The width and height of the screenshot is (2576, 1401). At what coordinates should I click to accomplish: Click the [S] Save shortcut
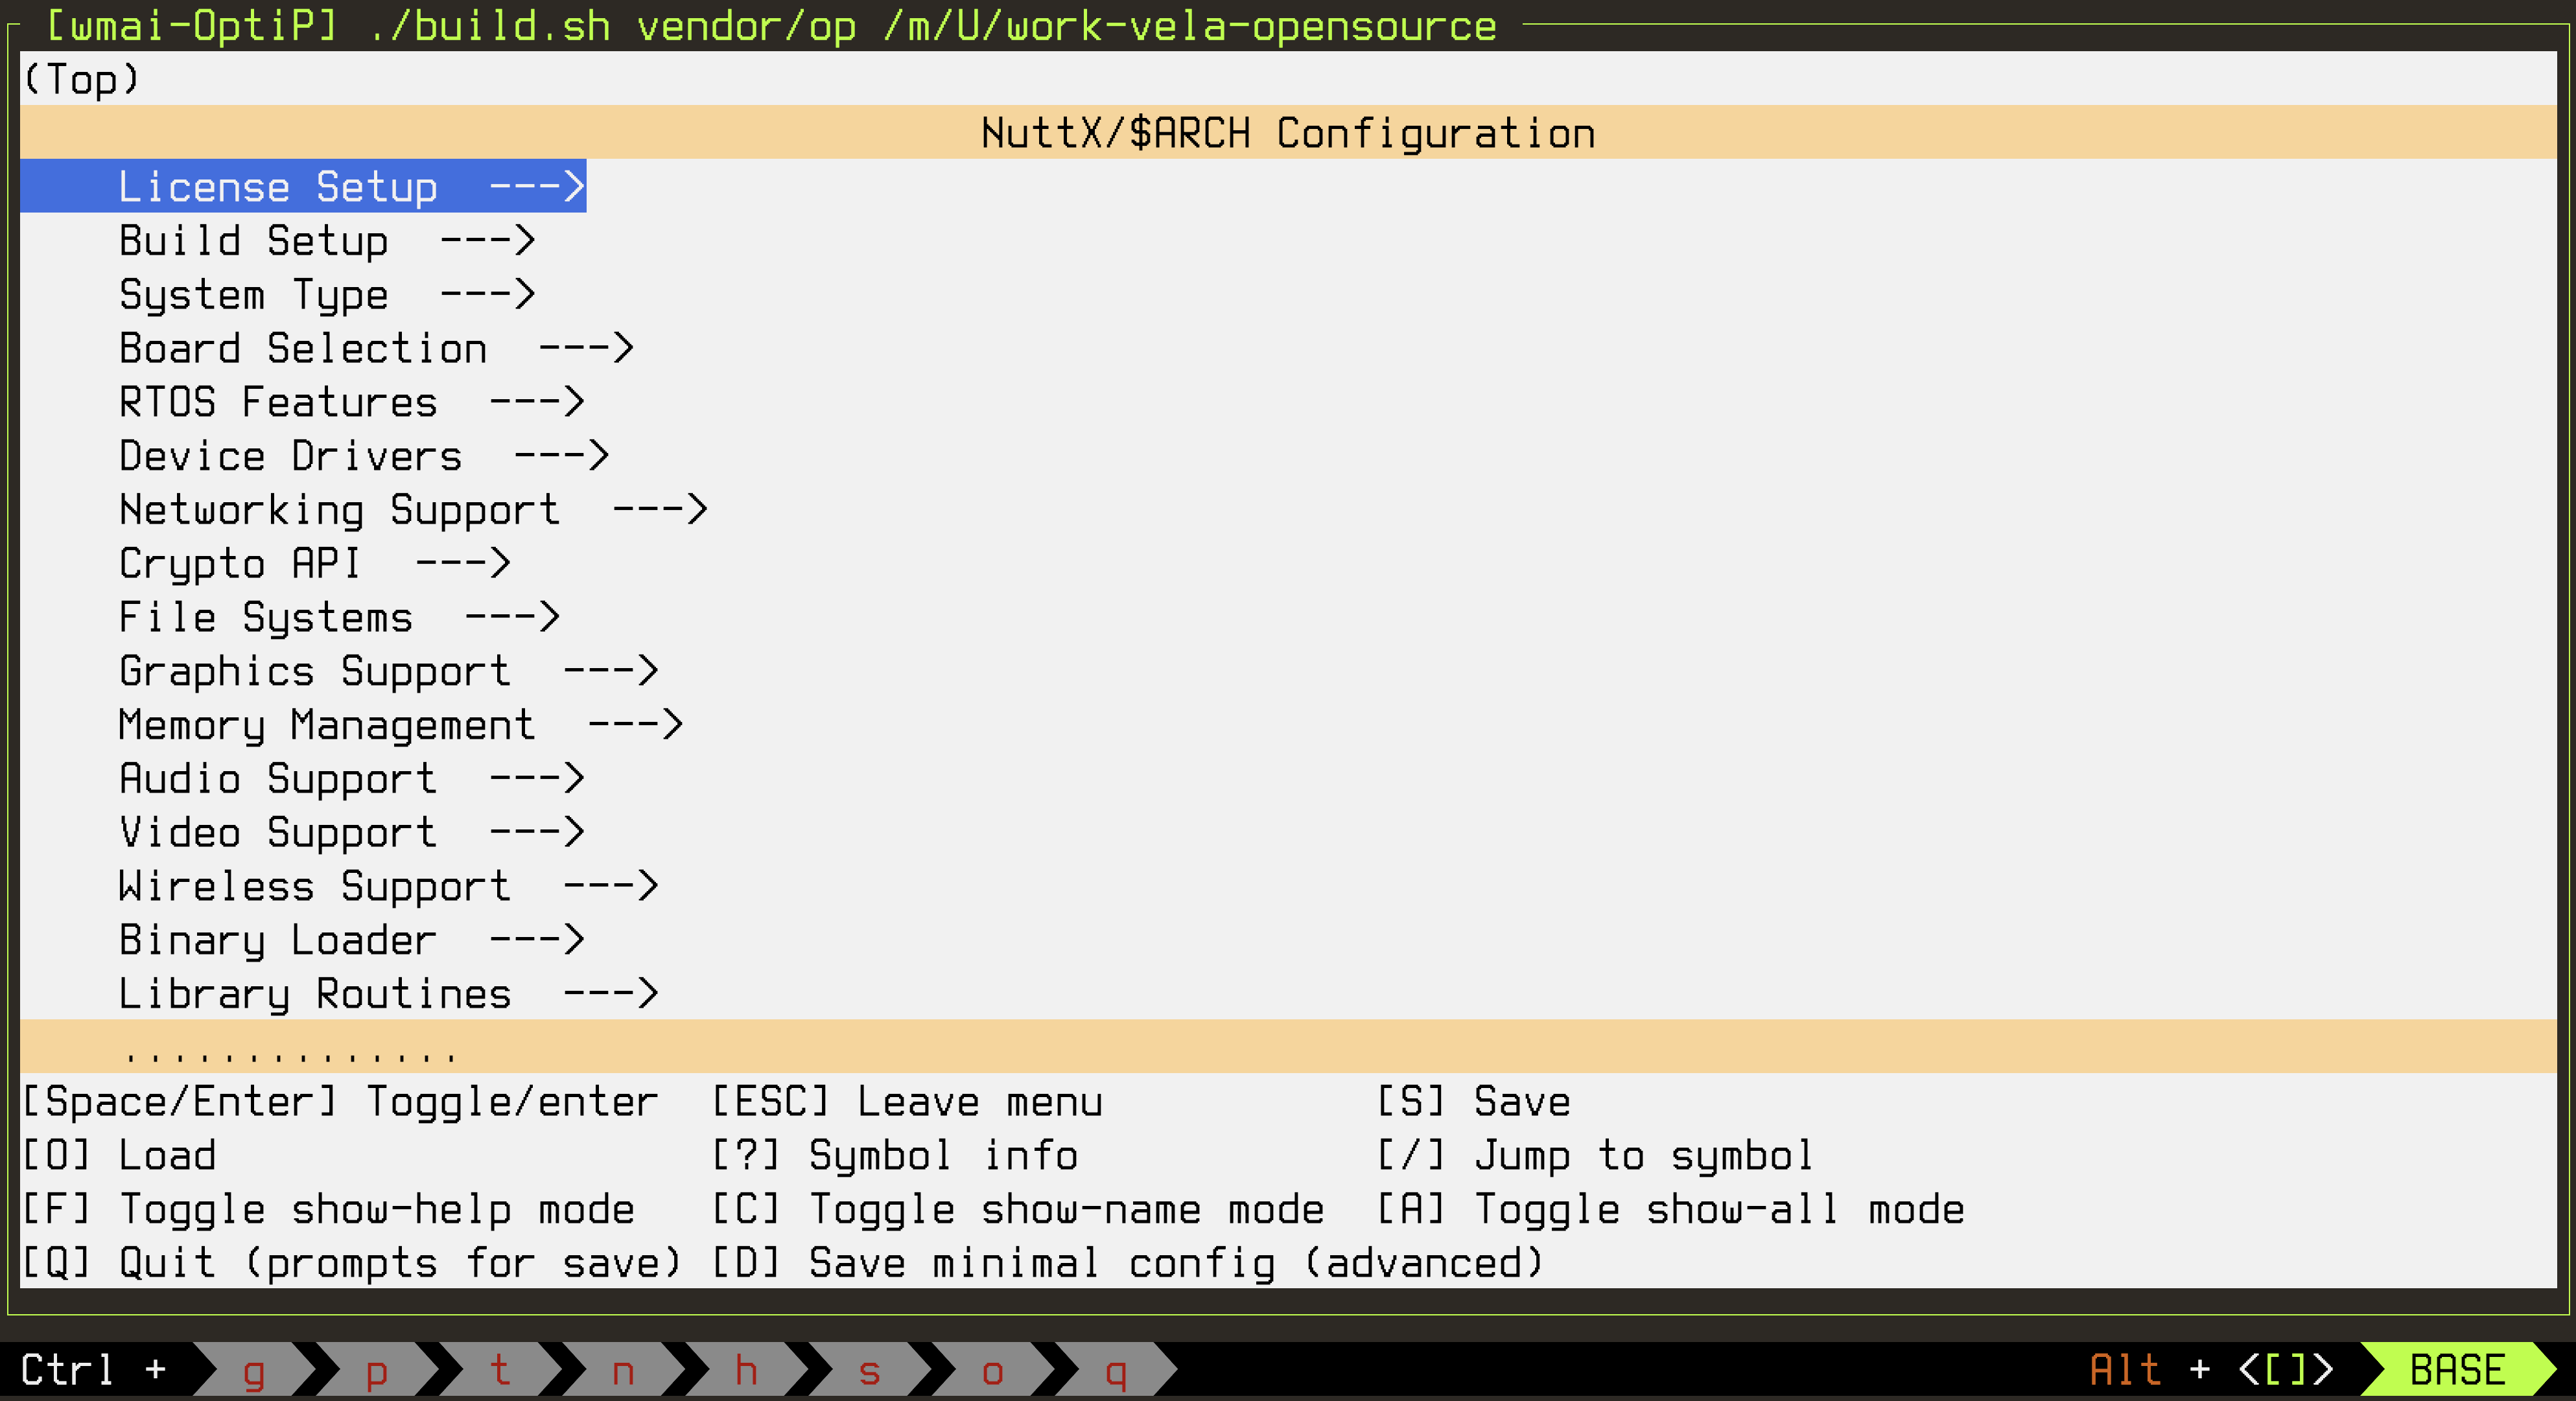[x=1474, y=1102]
